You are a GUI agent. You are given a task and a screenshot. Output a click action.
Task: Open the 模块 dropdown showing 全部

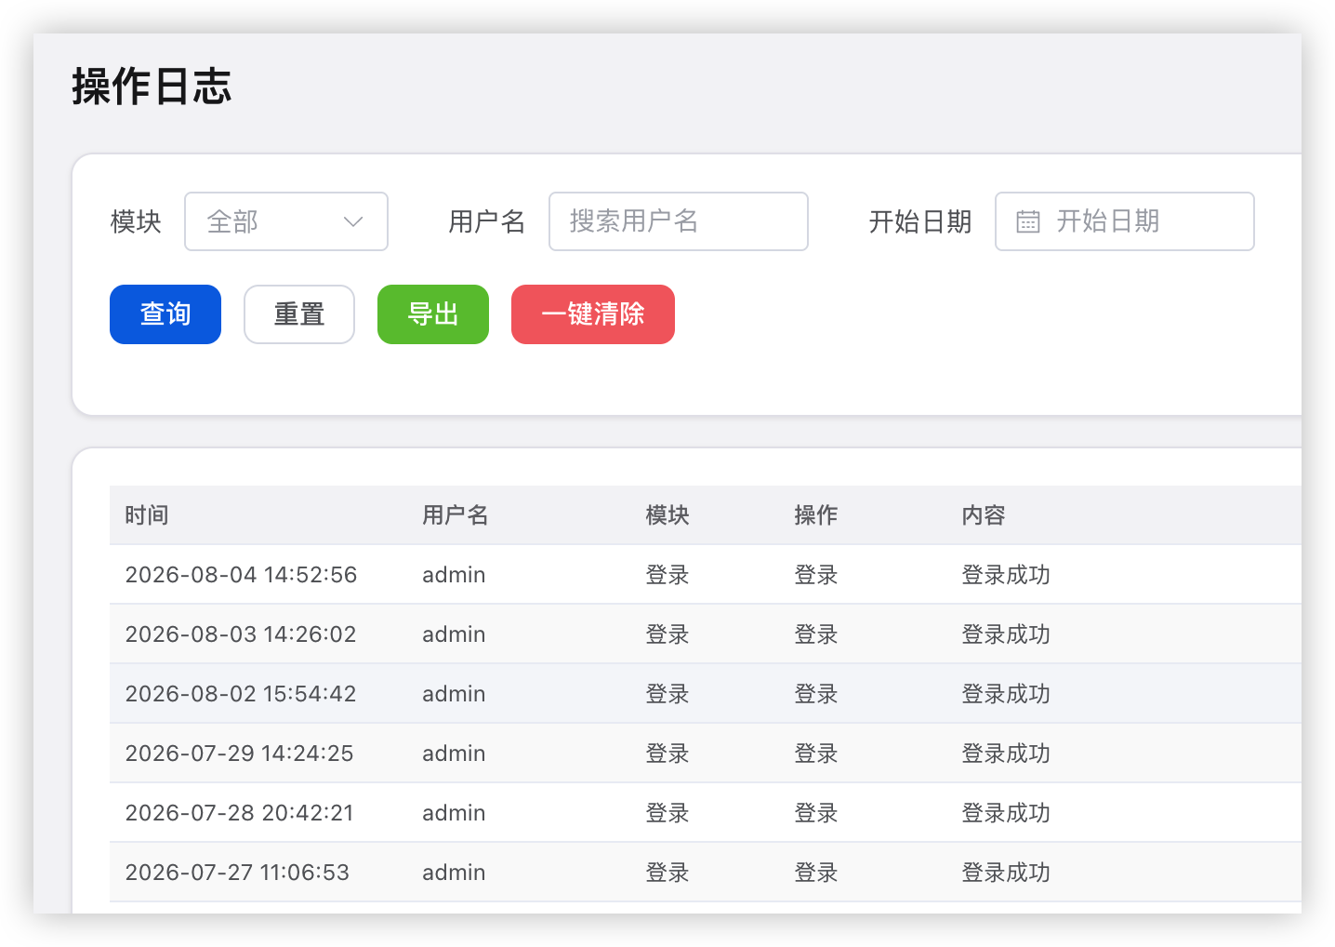(286, 221)
